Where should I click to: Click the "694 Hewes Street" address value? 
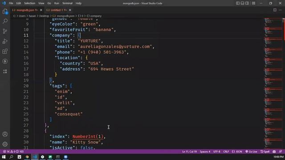tap(111, 69)
